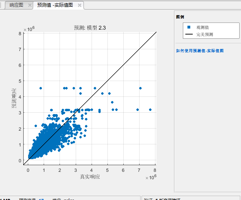This screenshot has height=200, width=241.
Task: Open 如何使用预测值-实际值图 help link
Action: point(199,51)
